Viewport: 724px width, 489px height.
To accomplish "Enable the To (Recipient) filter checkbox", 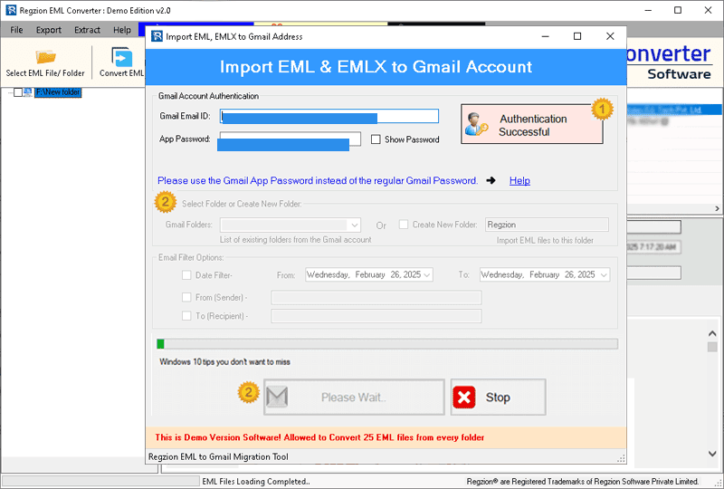I will click(x=186, y=316).
